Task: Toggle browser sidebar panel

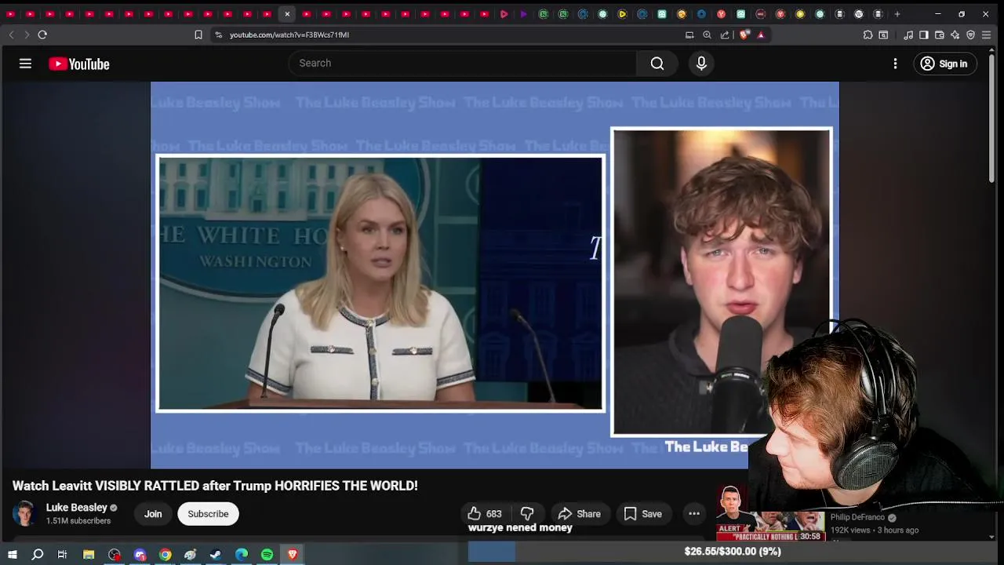Action: [924, 35]
